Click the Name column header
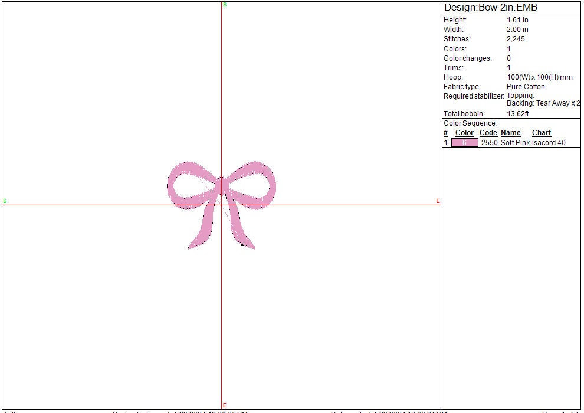The height and width of the screenshot is (413, 584). point(511,133)
